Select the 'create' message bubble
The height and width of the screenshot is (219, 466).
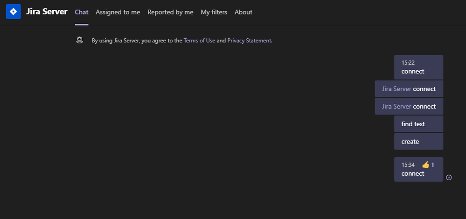[x=418, y=141]
